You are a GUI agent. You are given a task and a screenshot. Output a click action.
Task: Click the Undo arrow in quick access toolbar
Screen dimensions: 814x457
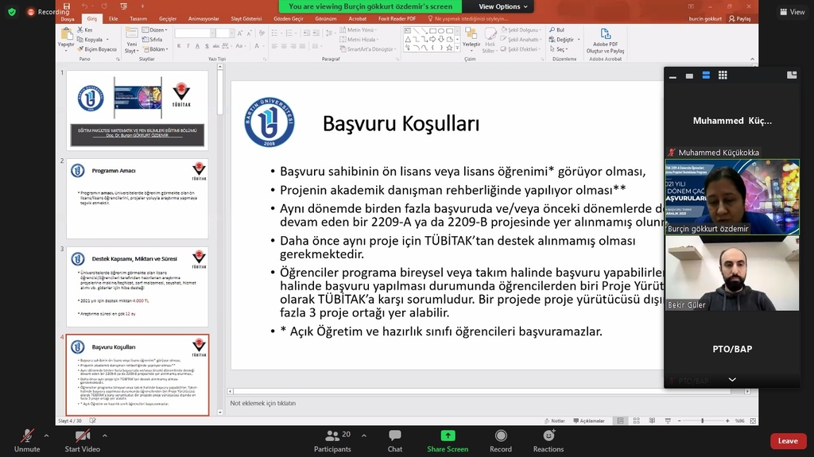point(84,6)
